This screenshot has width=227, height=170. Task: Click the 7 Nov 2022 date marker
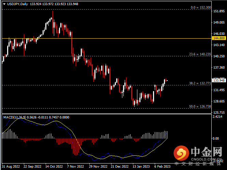click(75, 167)
